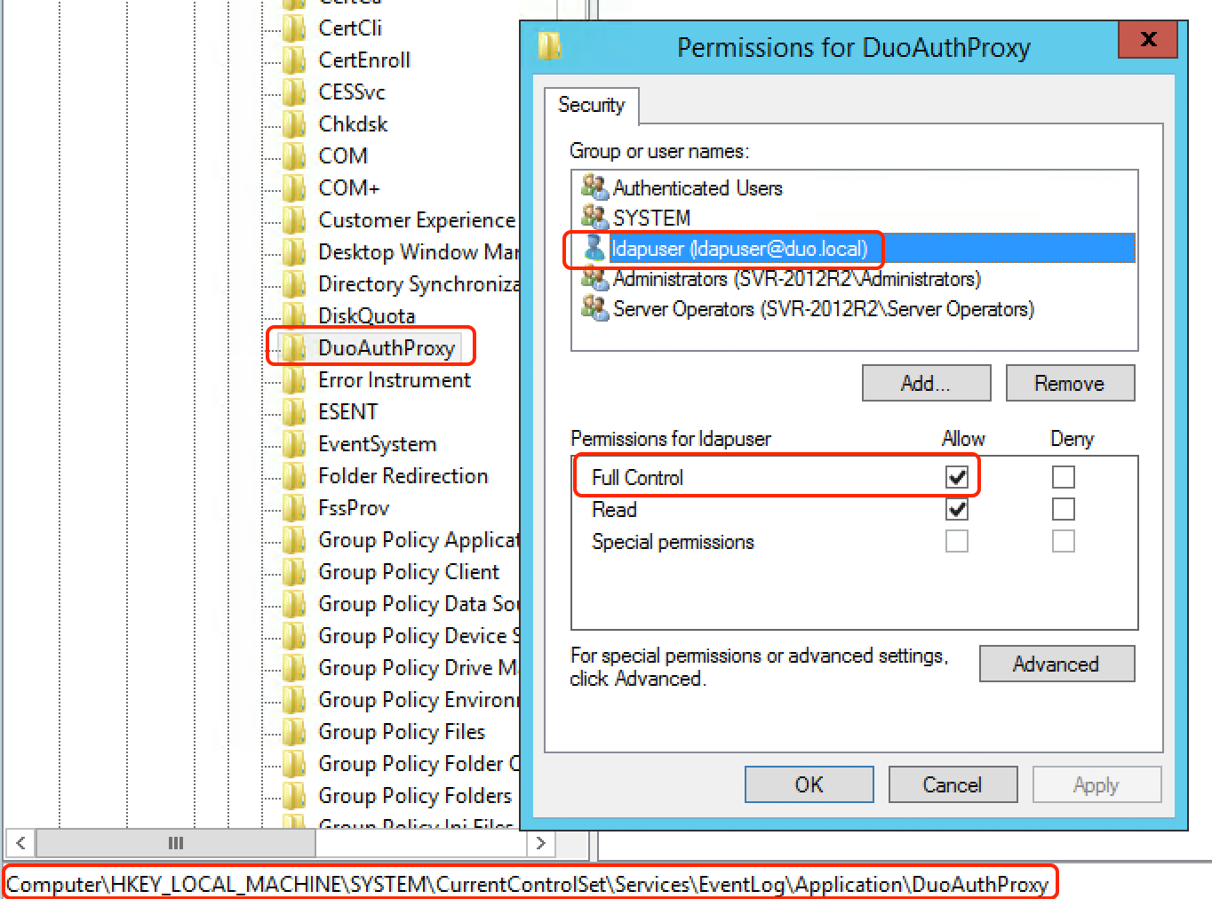Click the Directory Synchronization folder icon
Viewport: 1212px width, 899px height.
pyautogui.click(x=294, y=284)
